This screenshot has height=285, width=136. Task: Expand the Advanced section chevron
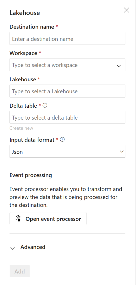point(13,248)
